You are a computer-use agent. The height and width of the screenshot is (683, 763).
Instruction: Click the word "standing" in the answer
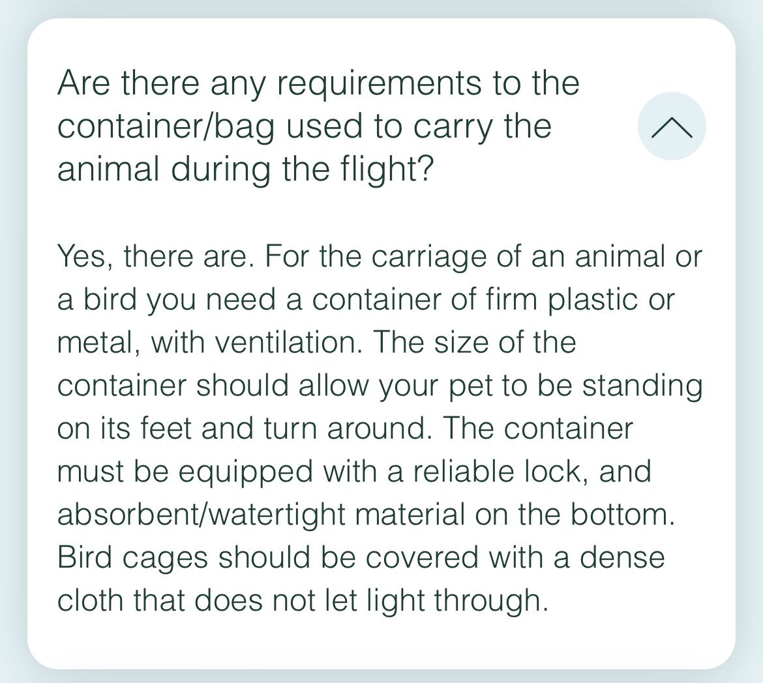[x=642, y=385]
